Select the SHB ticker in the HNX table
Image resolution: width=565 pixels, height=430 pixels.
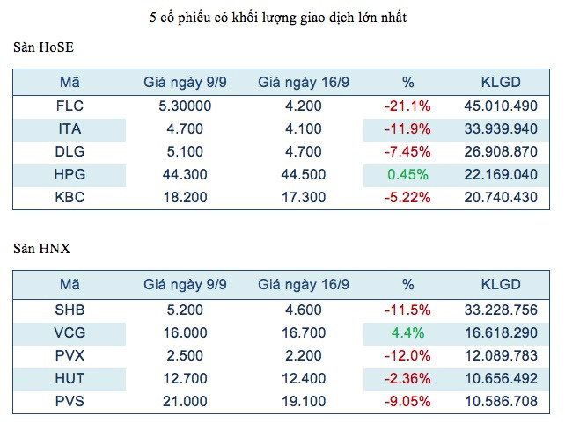pos(70,310)
